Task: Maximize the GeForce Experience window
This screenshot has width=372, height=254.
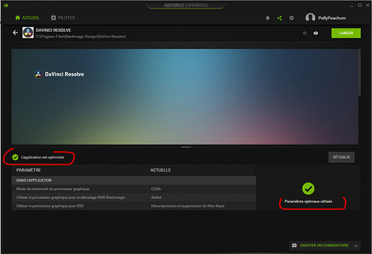Action: pyautogui.click(x=360, y=5)
